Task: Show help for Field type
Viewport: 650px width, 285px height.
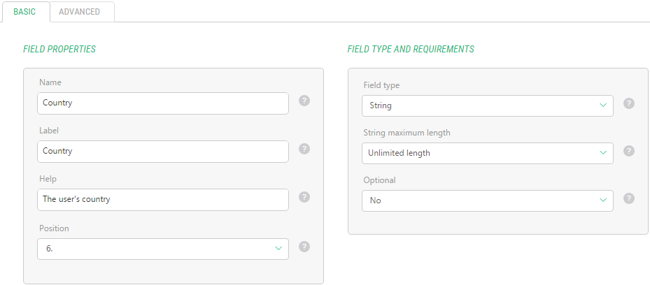Action: [x=629, y=103]
